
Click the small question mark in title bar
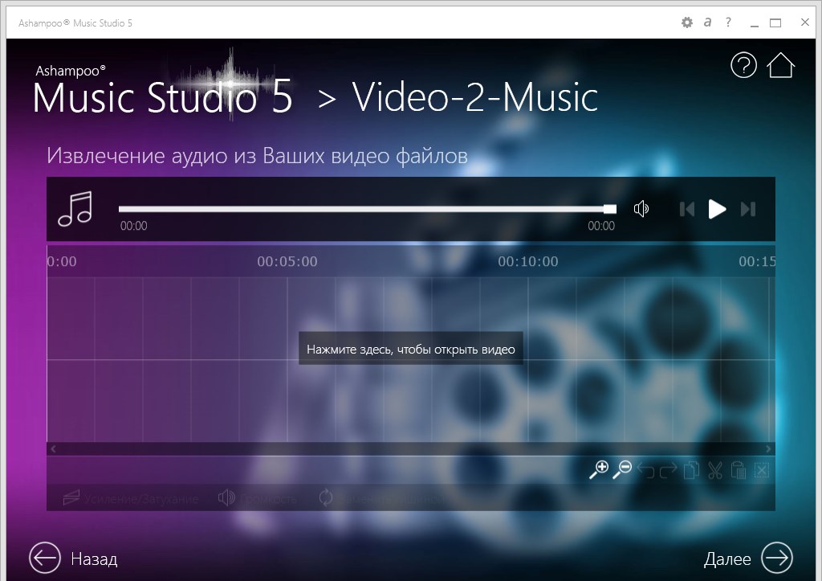coord(728,22)
